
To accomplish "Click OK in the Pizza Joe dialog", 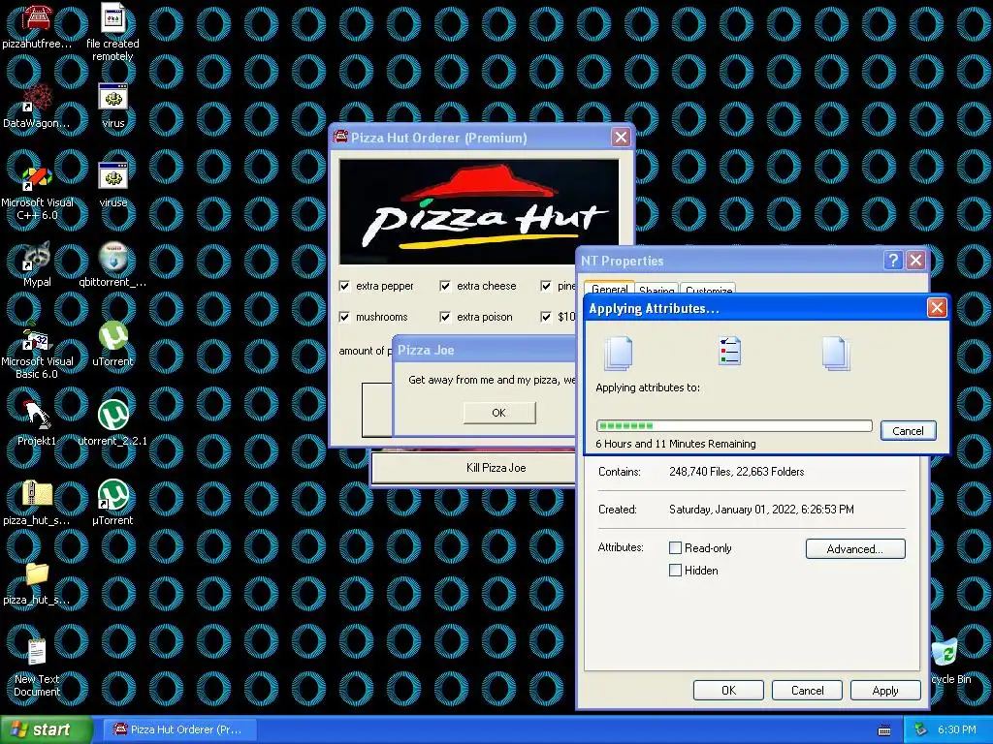I will (x=499, y=413).
